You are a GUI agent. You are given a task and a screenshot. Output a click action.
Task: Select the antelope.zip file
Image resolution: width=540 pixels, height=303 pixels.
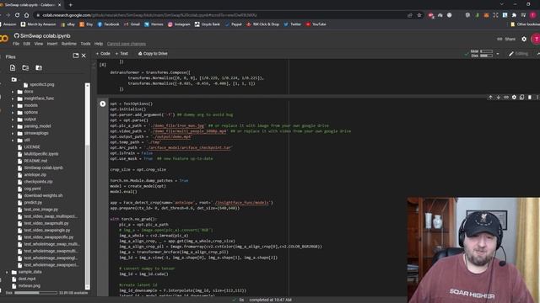[x=35, y=175]
